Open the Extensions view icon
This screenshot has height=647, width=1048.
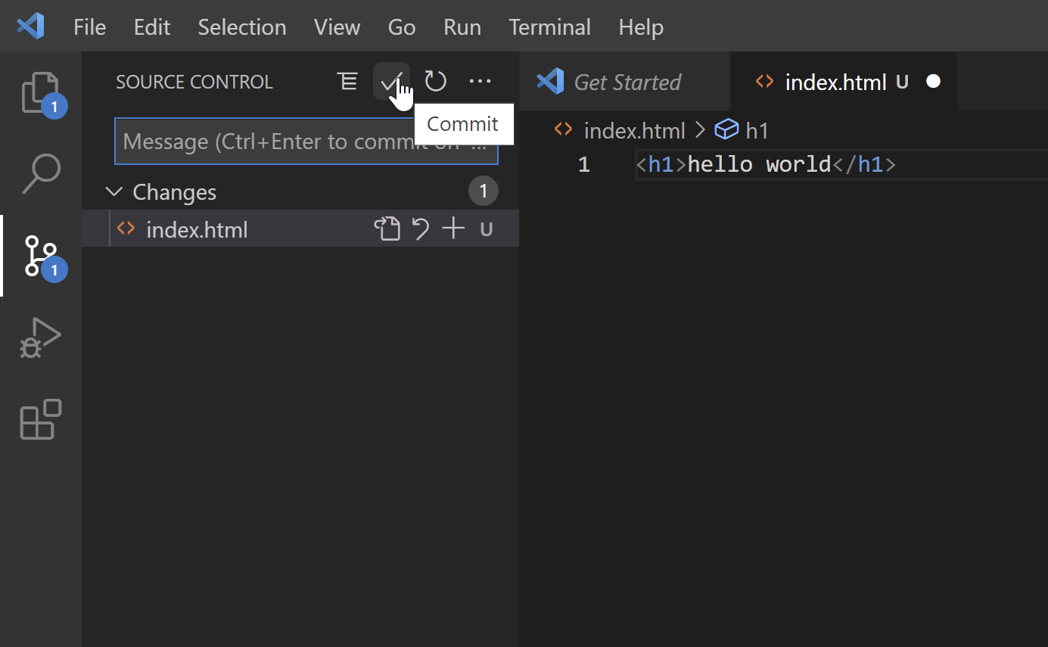[x=41, y=419]
